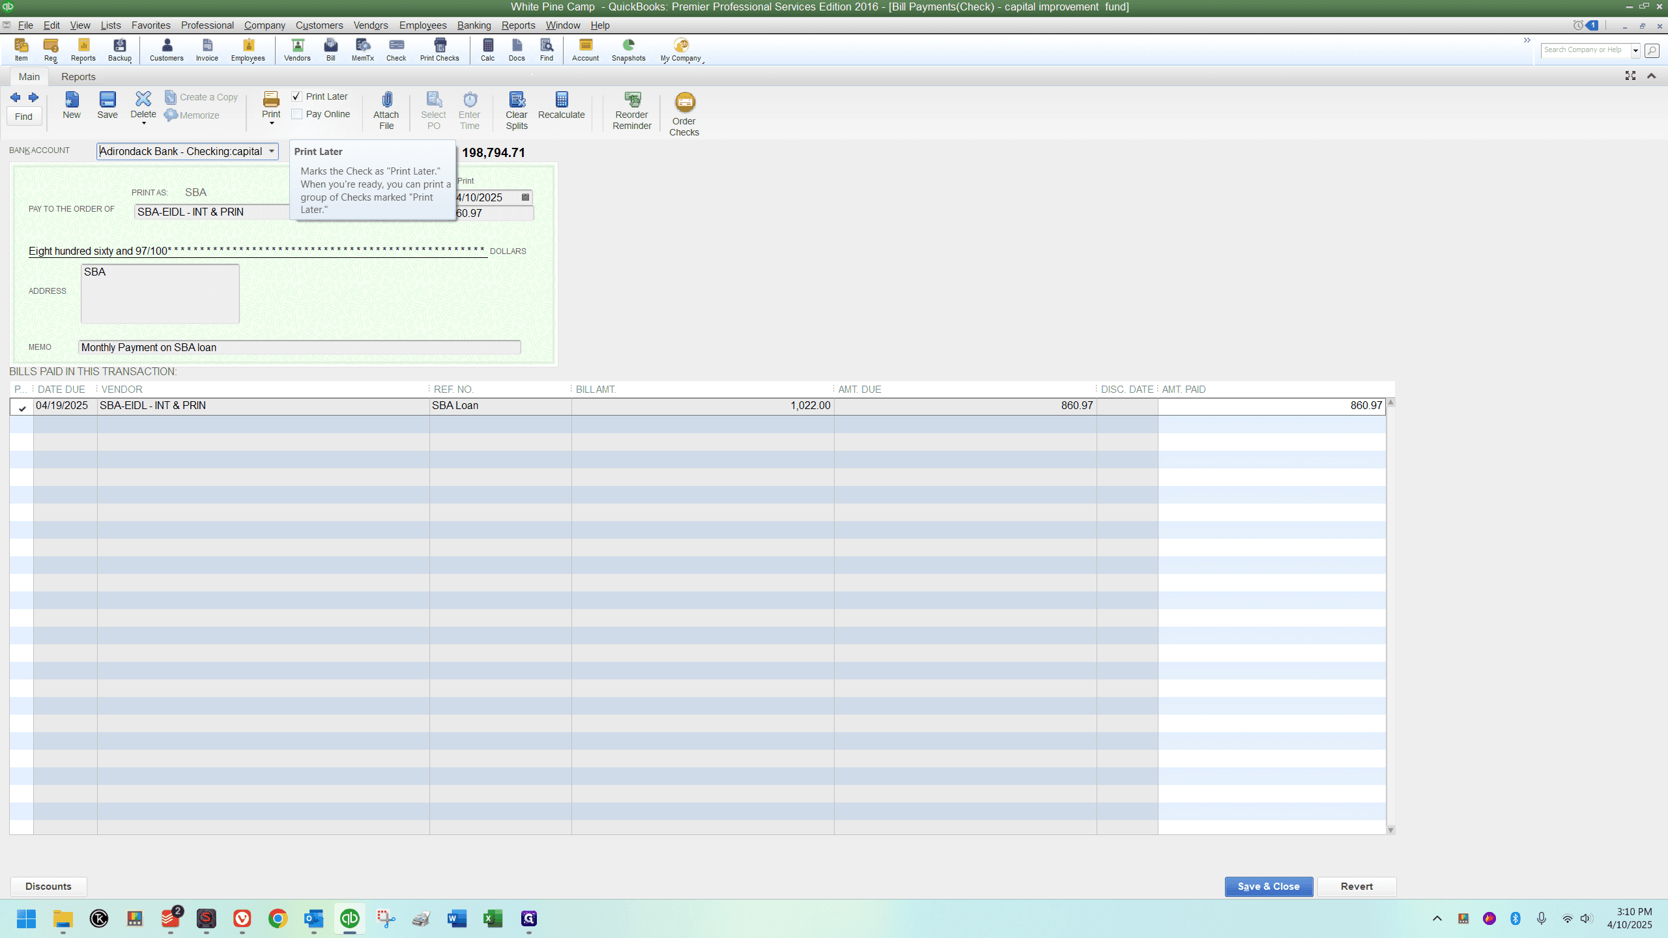Open the File menu
Screen dimensions: 1668x938
coord(25,25)
